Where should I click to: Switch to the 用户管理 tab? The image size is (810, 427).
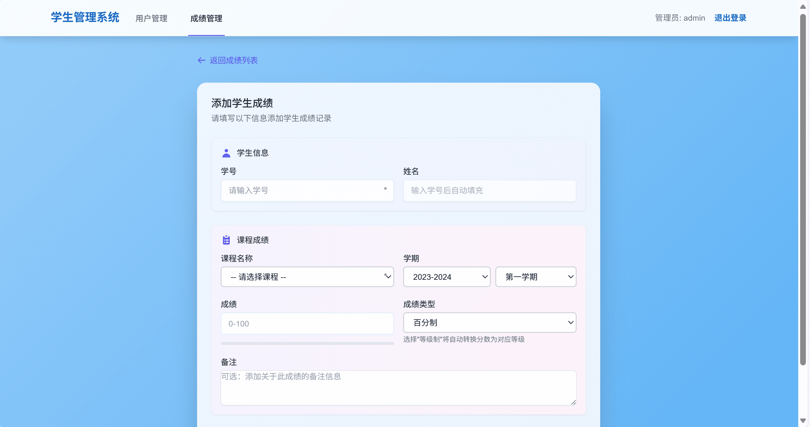coord(151,18)
